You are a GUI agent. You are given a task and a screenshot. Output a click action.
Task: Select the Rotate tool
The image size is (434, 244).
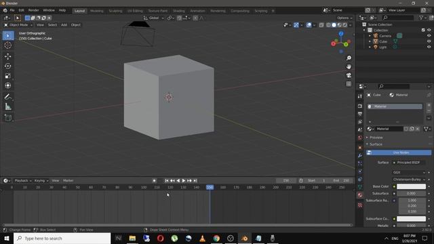(x=7, y=66)
